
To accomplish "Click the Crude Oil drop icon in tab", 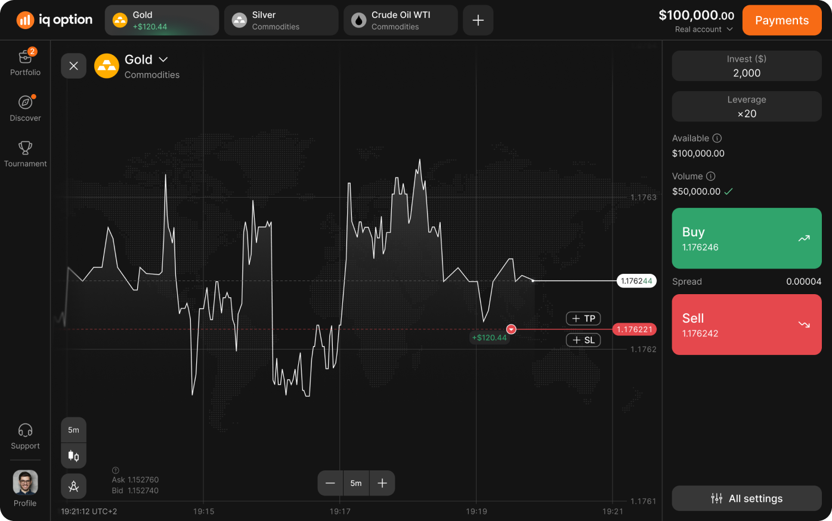I will pyautogui.click(x=358, y=20).
